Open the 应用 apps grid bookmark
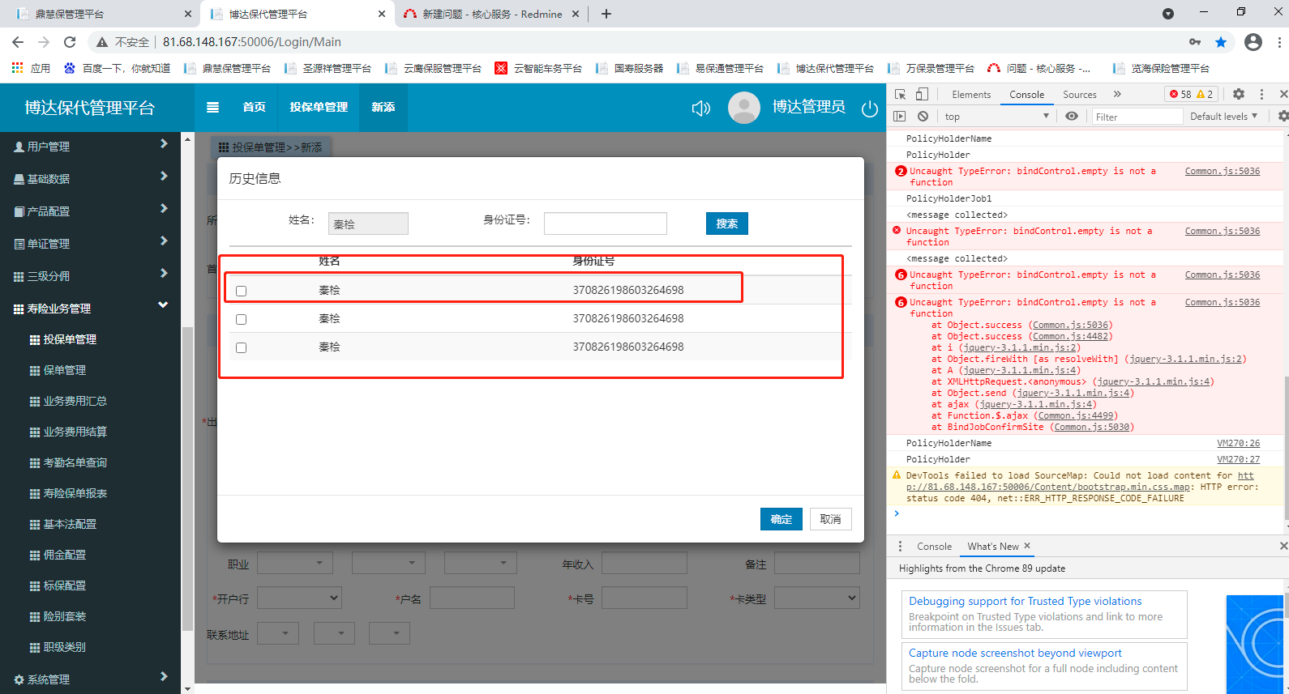Screen dimensions: 1289x694 31,69
